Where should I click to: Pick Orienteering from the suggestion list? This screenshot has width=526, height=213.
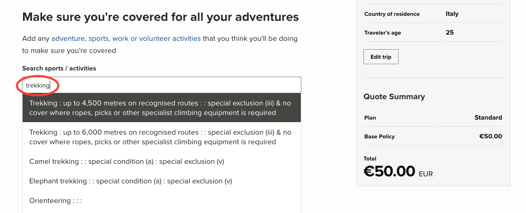[56, 200]
